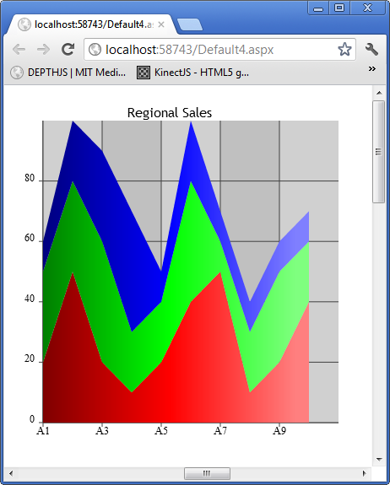The height and width of the screenshot is (485, 390).
Task: Click the horizontal scrollbar right arrow
Action: pyautogui.click(x=365, y=473)
